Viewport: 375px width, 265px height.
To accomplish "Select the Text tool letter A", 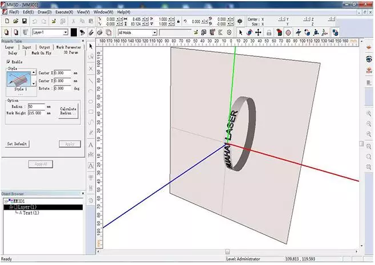I will tap(91, 145).
